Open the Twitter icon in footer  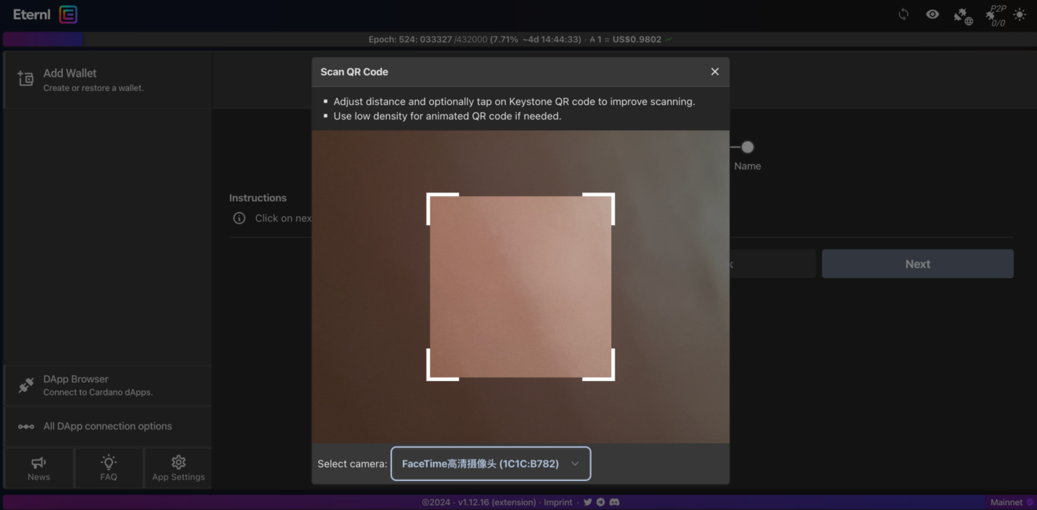pos(588,502)
